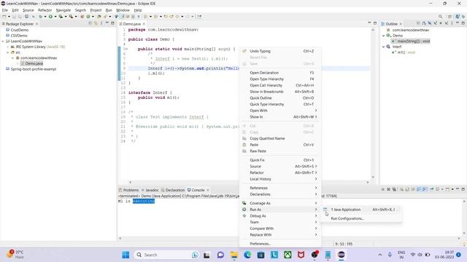Screen dimensions: 467x262
Task: Collapse the Interf node in Outline
Action: (x=384, y=47)
